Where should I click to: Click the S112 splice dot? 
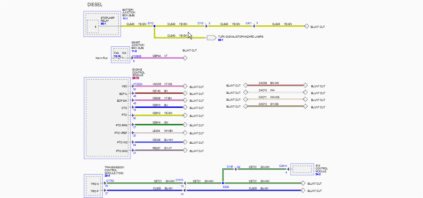[154, 26]
